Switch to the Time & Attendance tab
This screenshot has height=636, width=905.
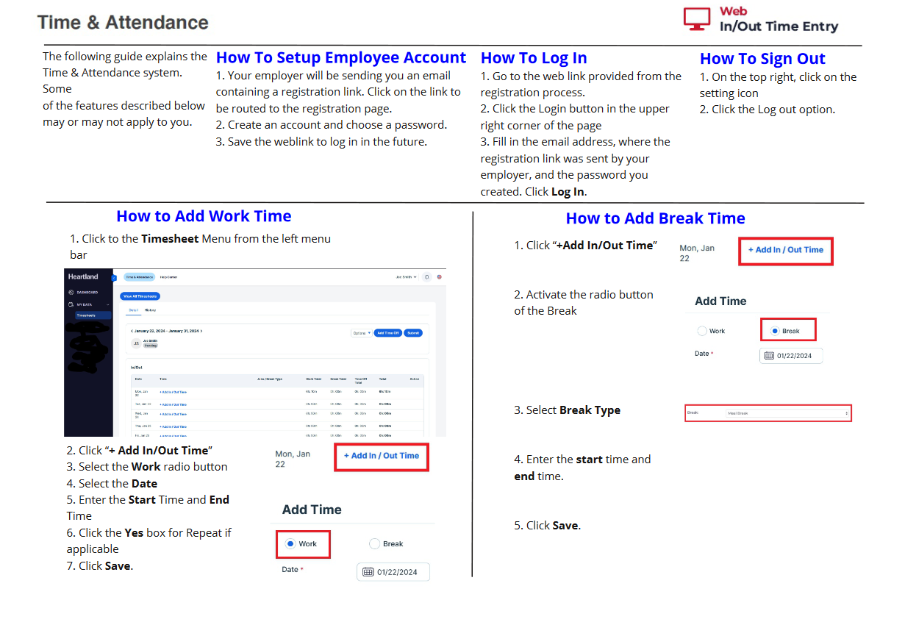139,277
